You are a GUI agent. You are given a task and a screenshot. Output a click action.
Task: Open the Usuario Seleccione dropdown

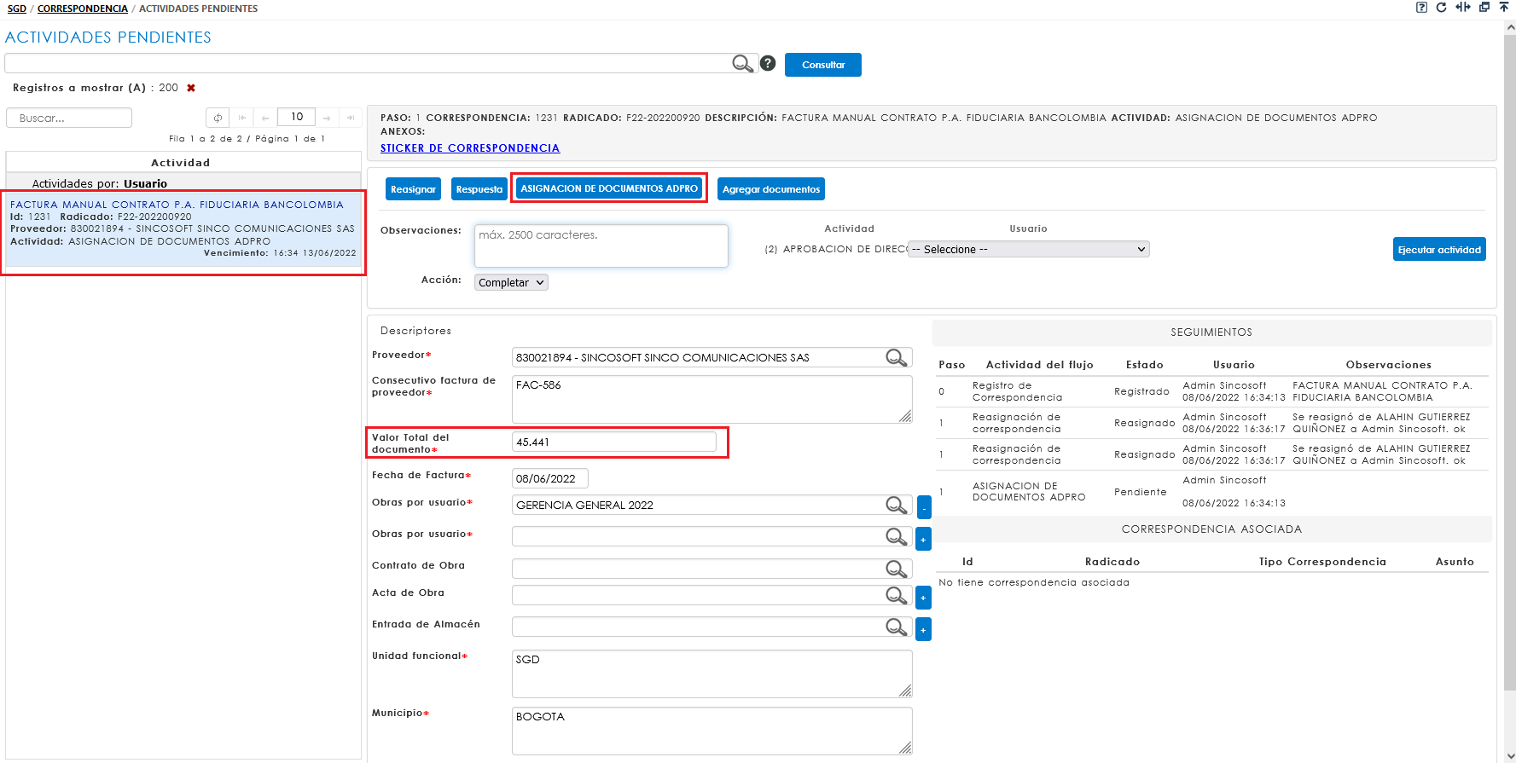[x=1028, y=249]
